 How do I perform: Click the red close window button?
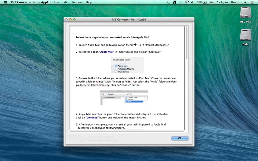coord(66,20)
